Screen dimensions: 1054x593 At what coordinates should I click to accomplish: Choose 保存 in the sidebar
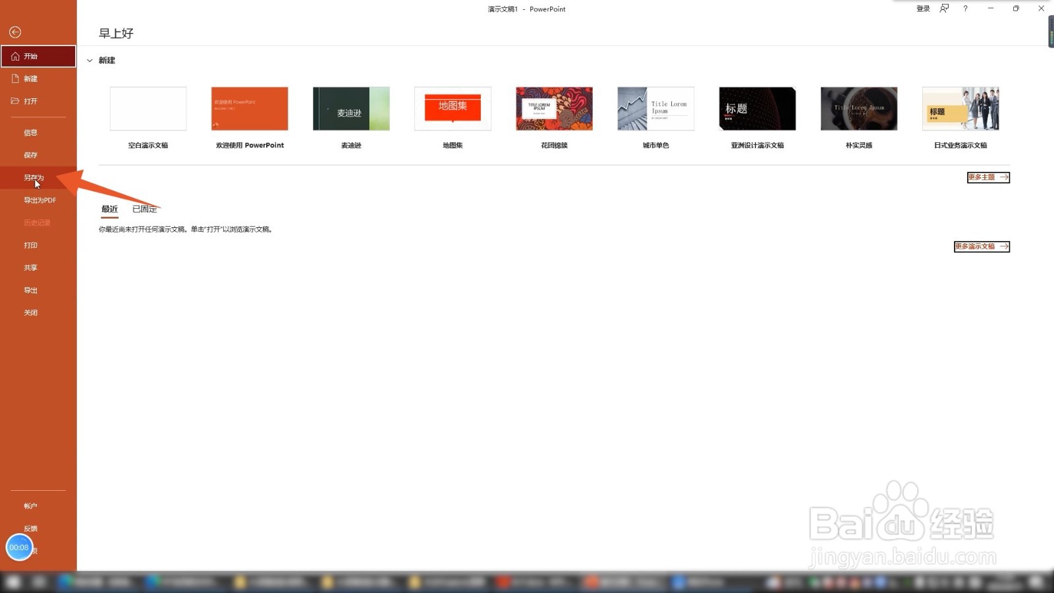[x=38, y=155]
